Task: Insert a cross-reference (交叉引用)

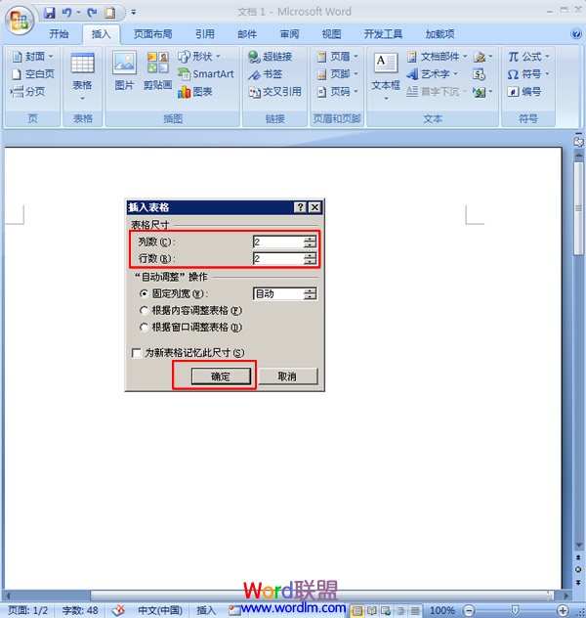Action: (x=275, y=92)
